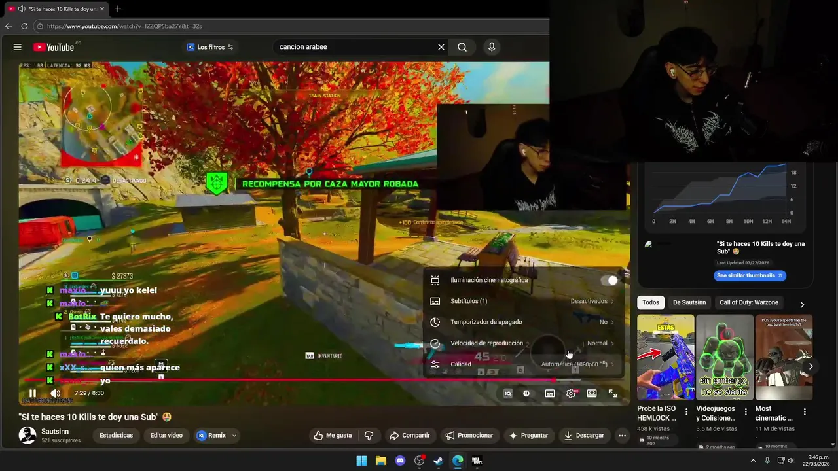Open options for Videojuegos y Colisiones short
Image resolution: width=838 pixels, height=471 pixels.
(746, 412)
